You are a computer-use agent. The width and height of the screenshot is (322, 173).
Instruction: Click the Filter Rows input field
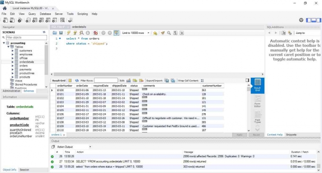click(x=106, y=81)
